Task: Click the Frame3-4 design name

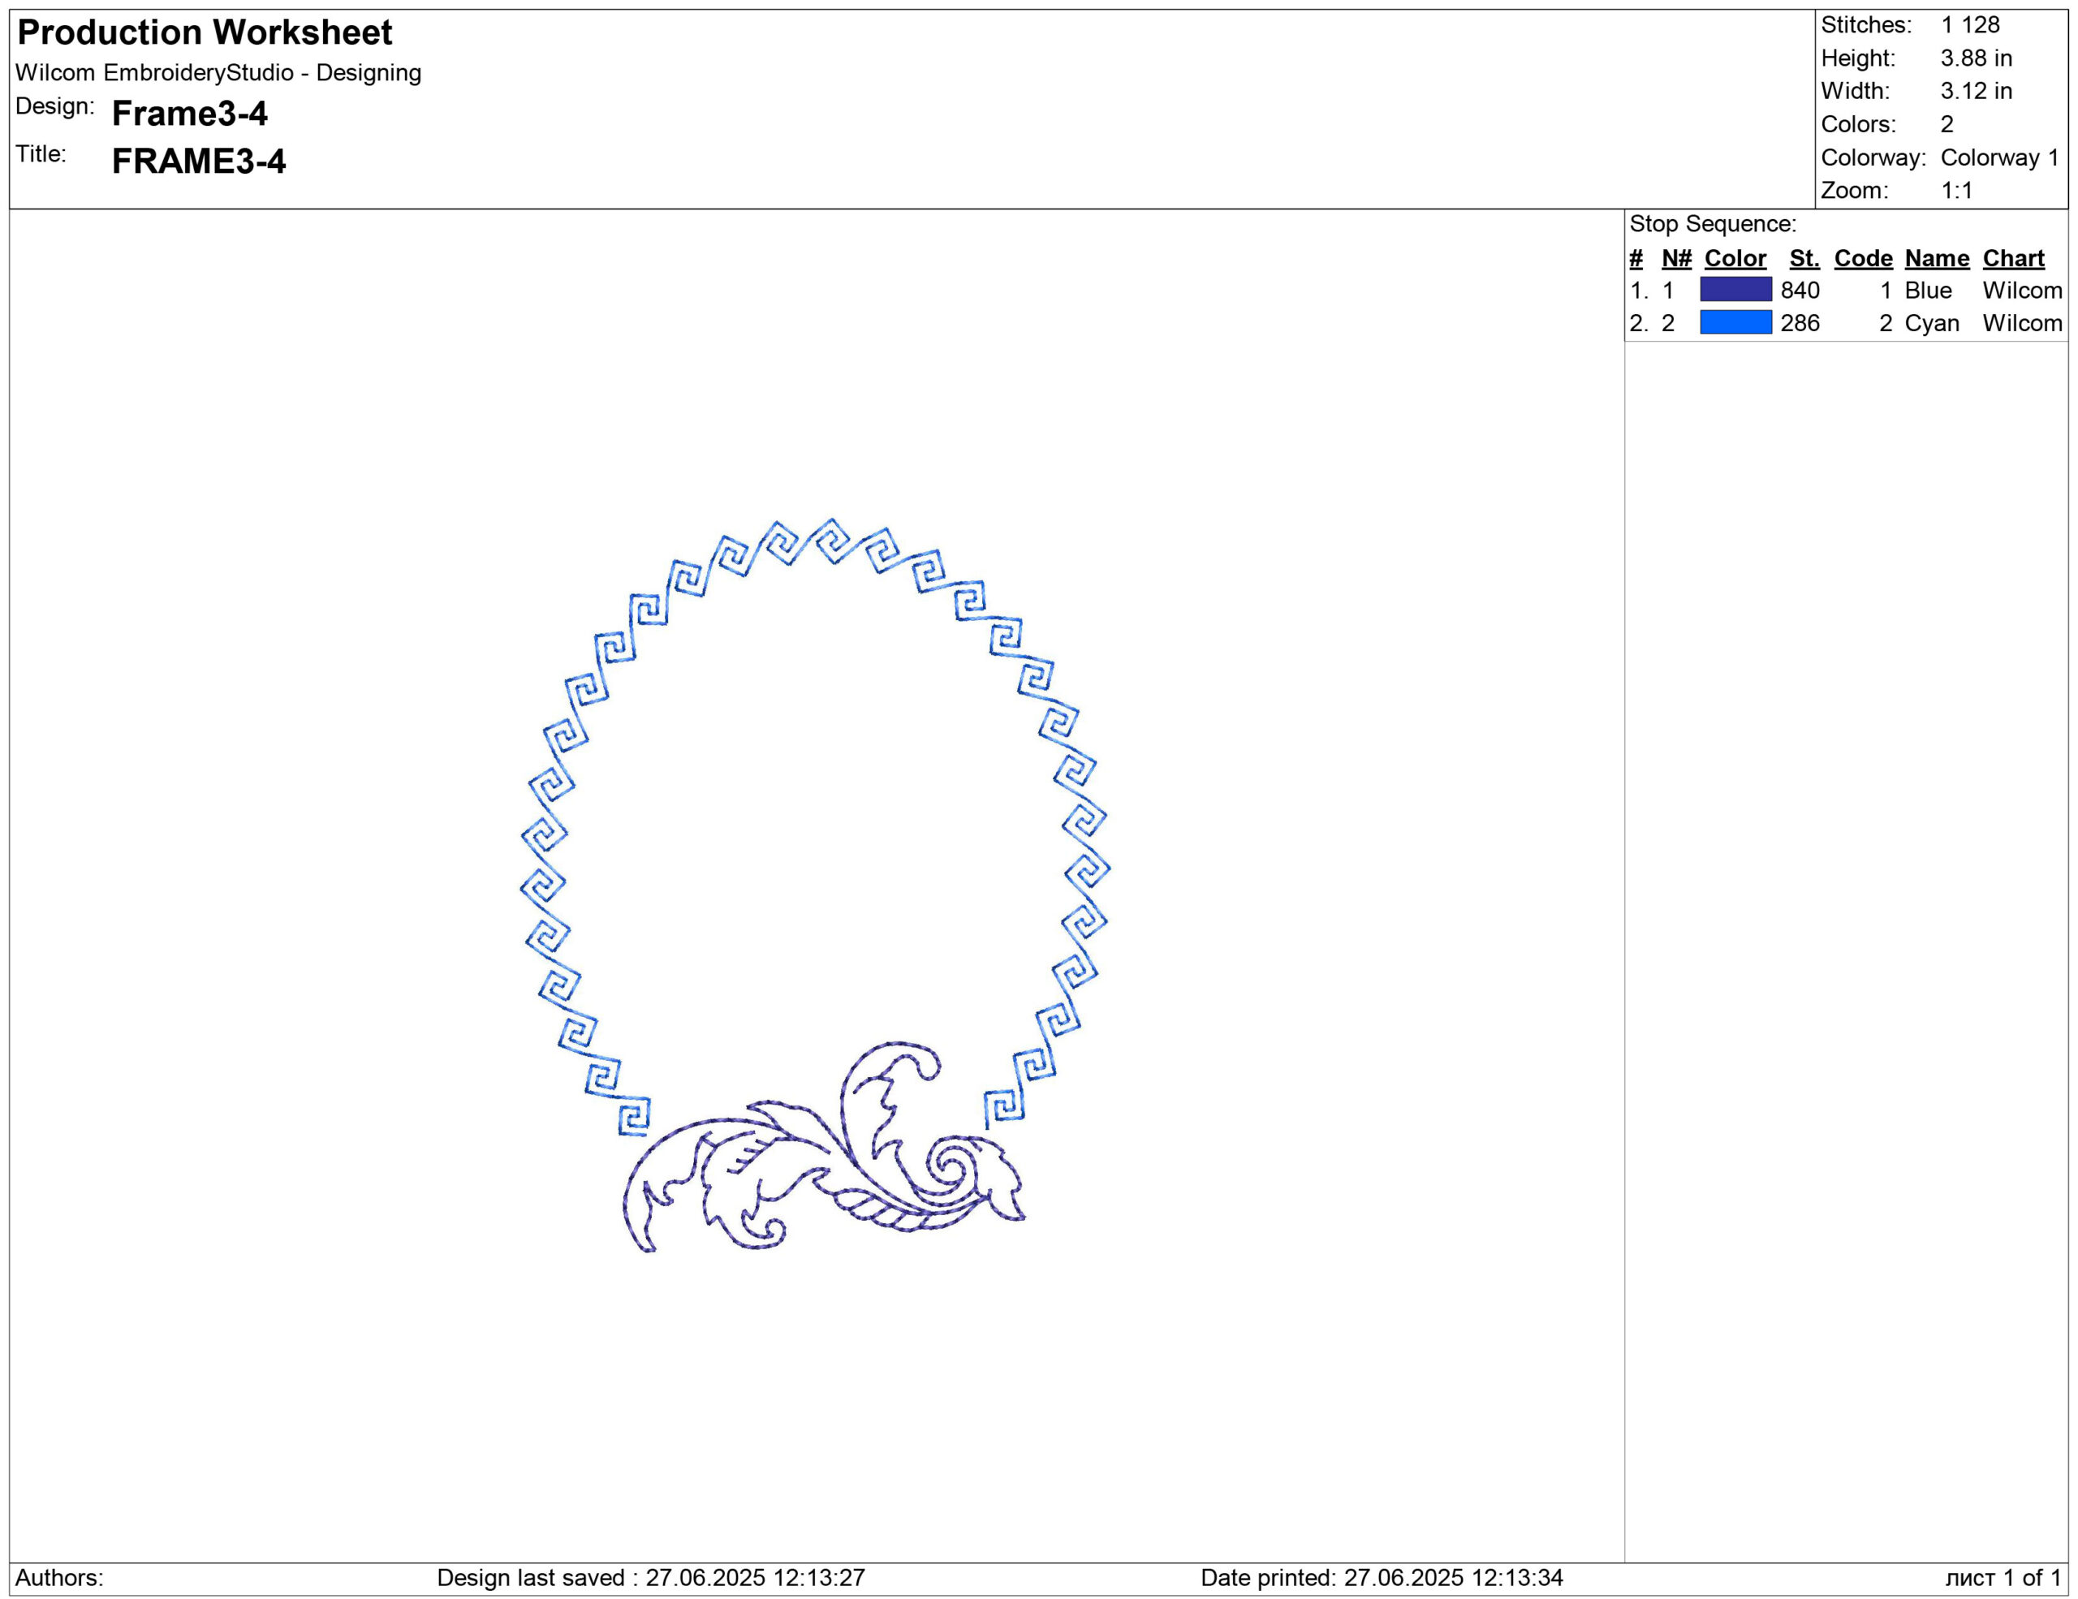Action: 189,114
